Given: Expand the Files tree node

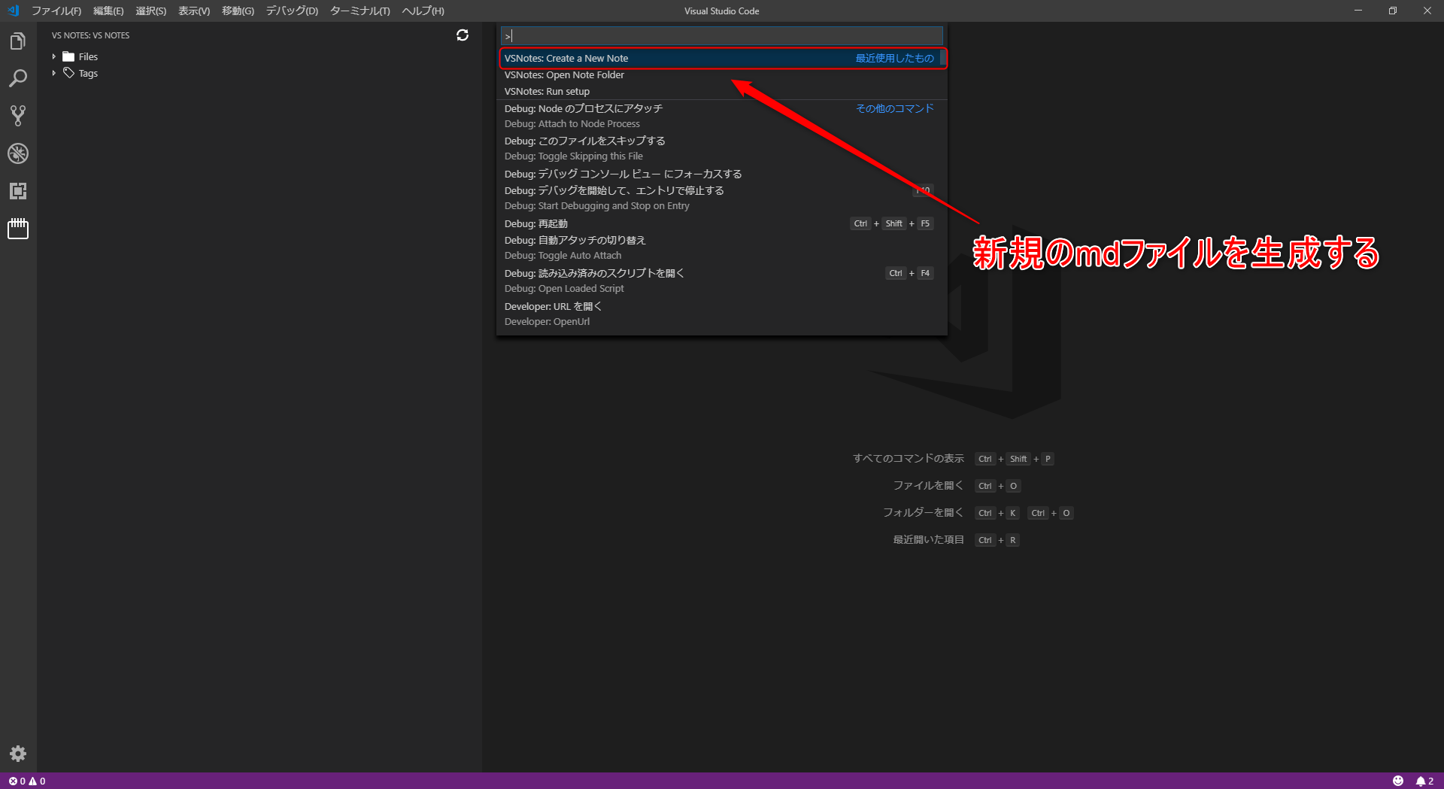Looking at the screenshot, I should (x=54, y=56).
